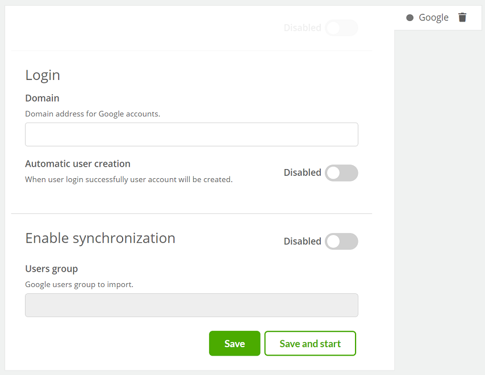
Task: Click 'Domain address for Google accounts' description
Action: coord(93,114)
